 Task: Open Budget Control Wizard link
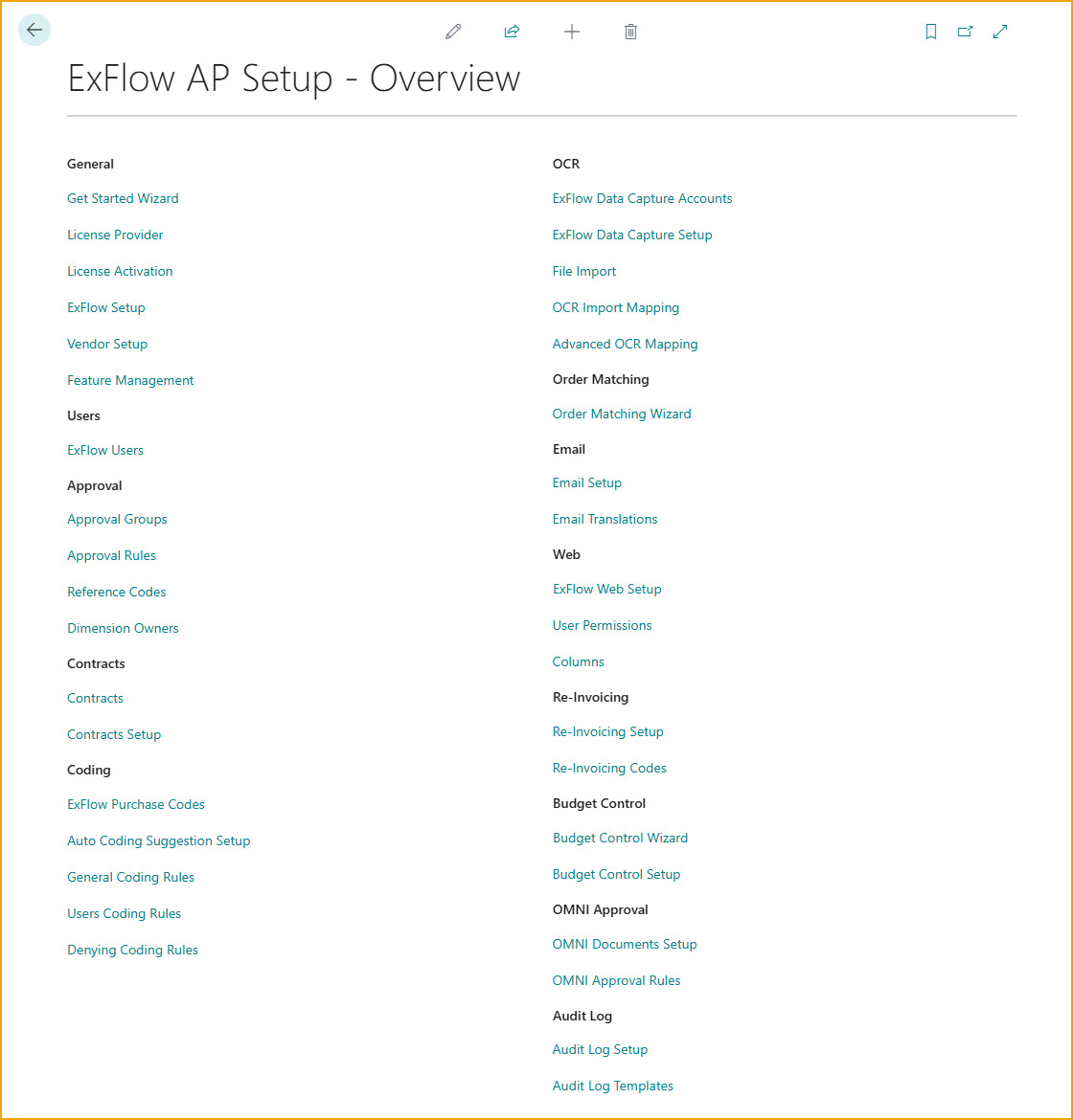pos(620,839)
